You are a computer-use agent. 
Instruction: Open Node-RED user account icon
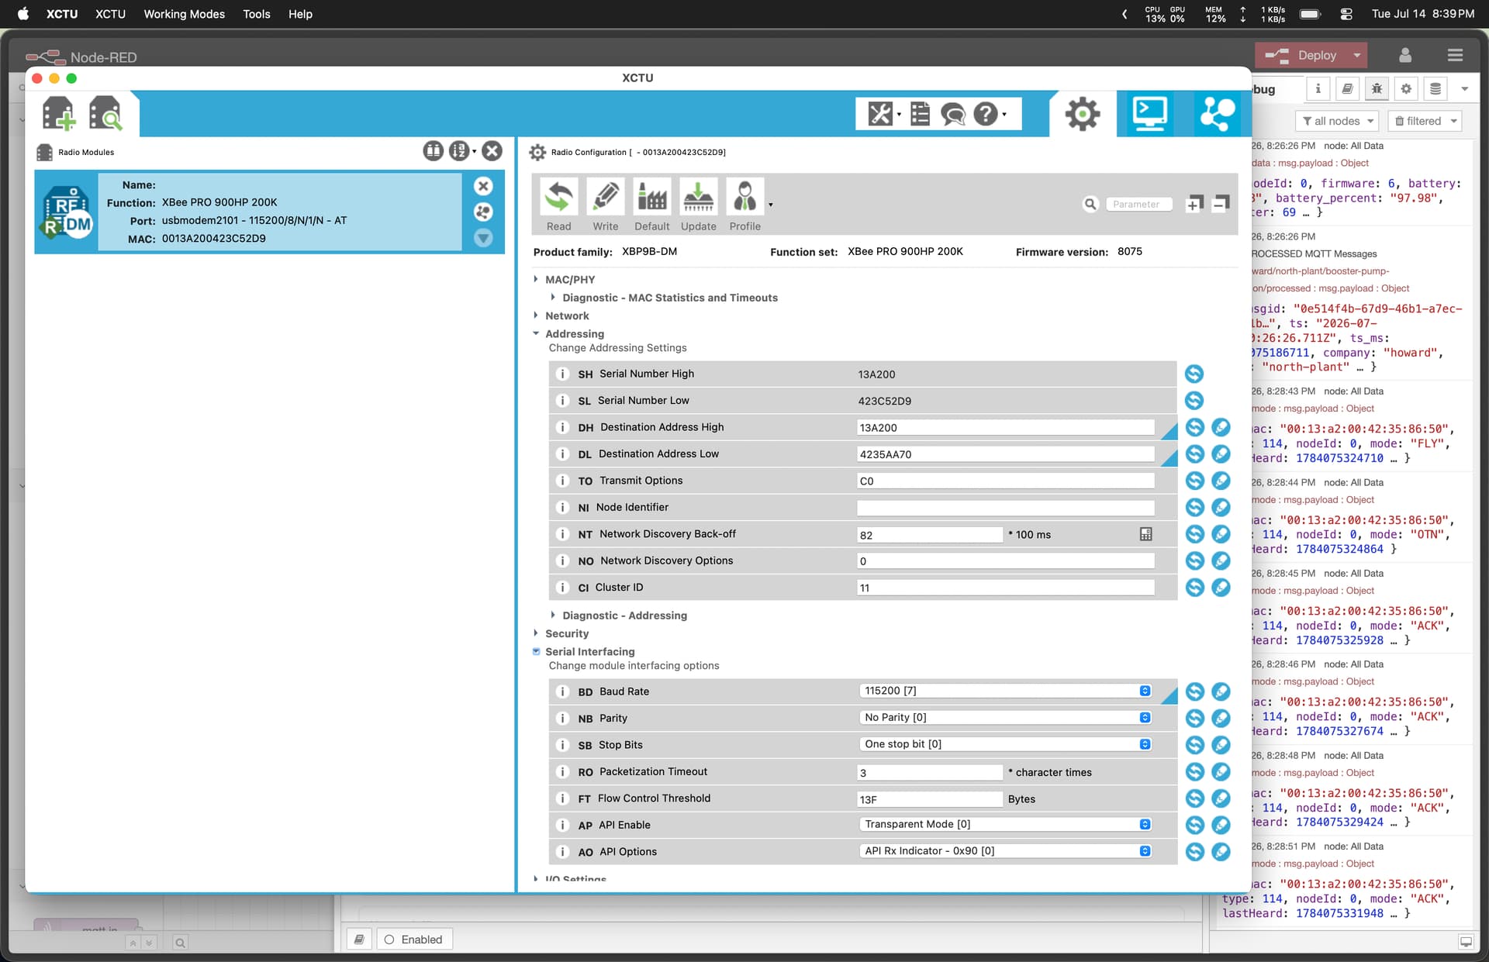[x=1405, y=55]
